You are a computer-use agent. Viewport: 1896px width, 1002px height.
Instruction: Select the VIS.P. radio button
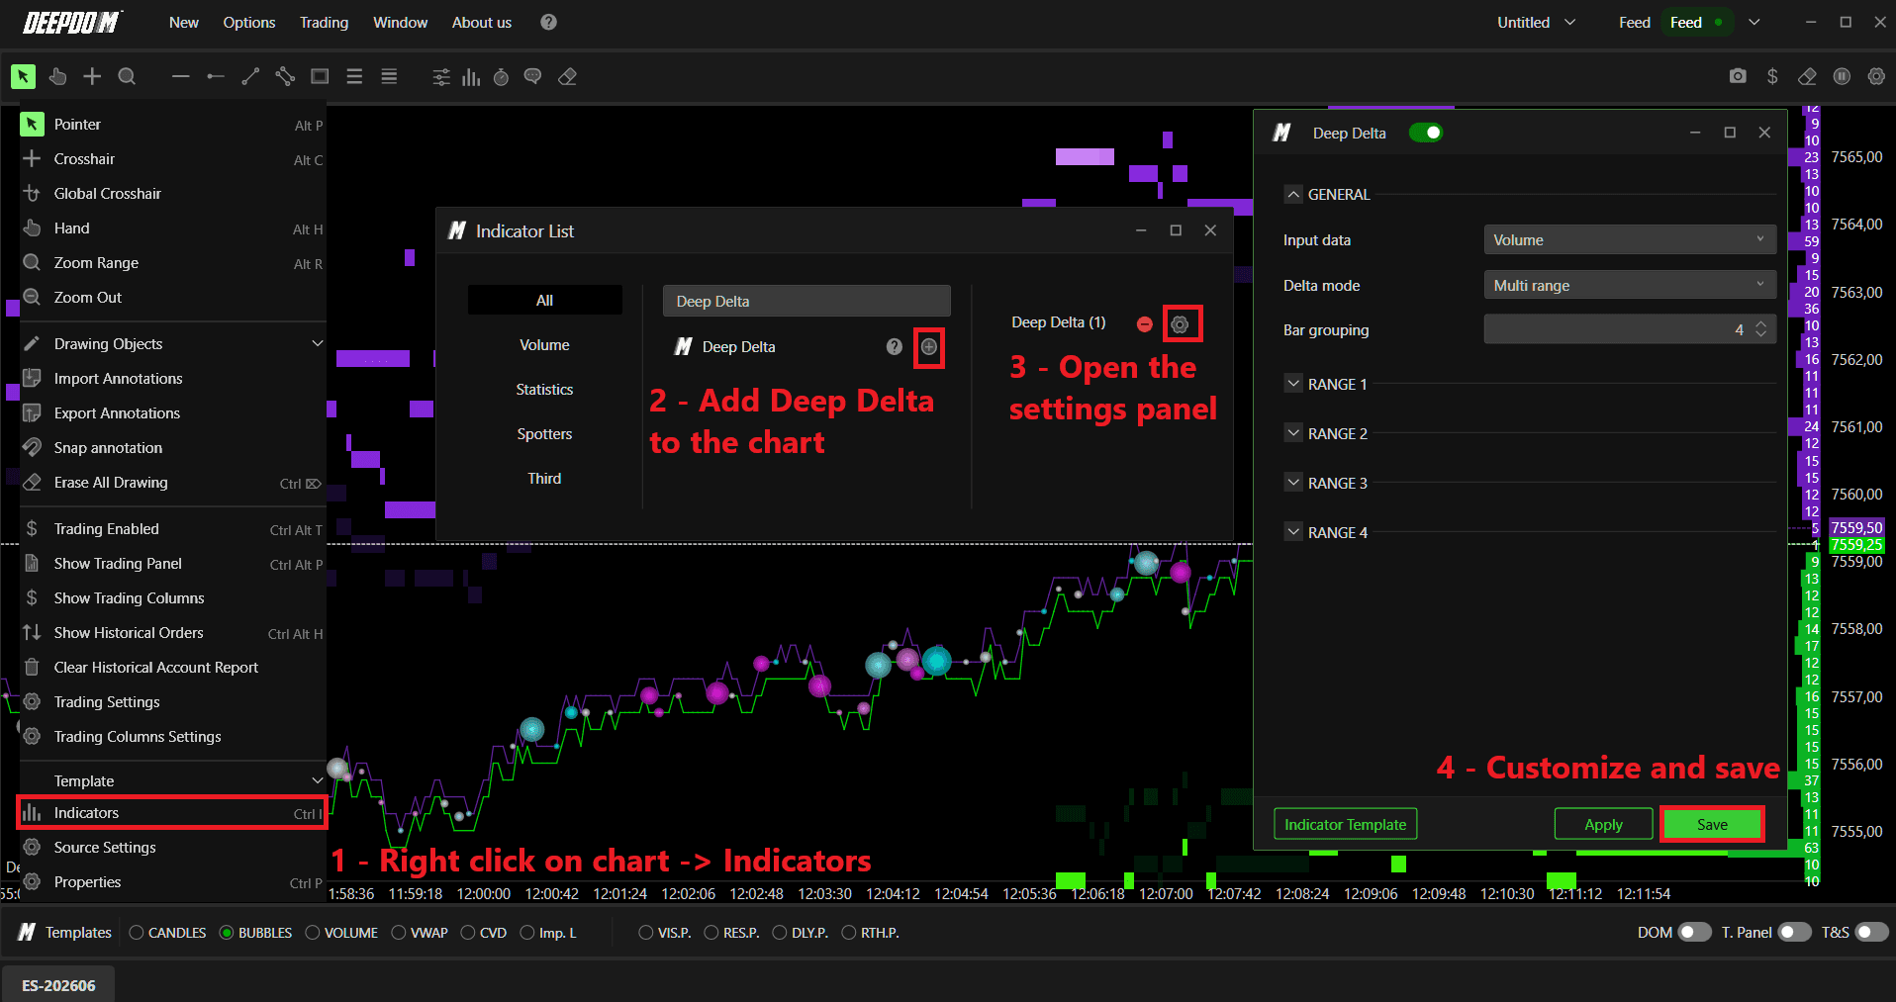646,932
